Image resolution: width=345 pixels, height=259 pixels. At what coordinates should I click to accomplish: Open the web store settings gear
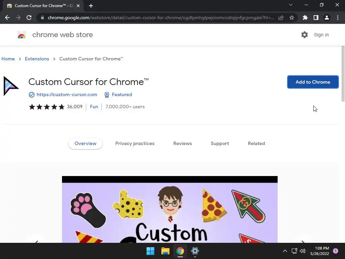(305, 35)
